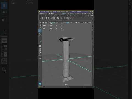The width and height of the screenshot is (132, 99).
Task: Click the Maya M logo icon
Action: [x=40, y=84]
